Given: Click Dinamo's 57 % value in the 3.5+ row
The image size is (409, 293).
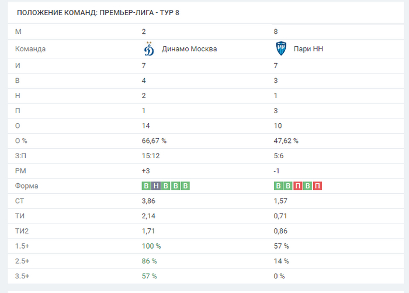Looking at the screenshot, I should tap(150, 276).
